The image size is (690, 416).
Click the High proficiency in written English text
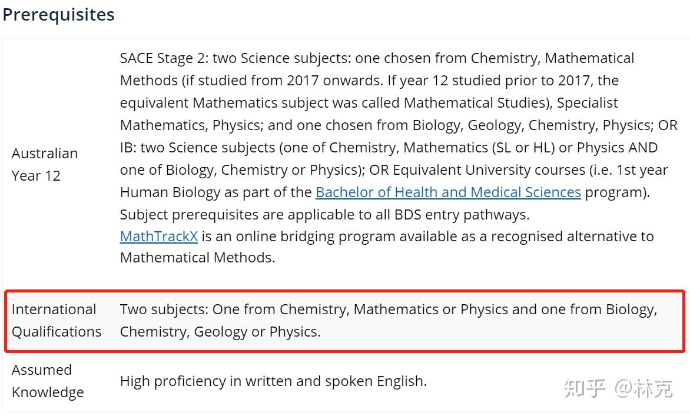click(273, 381)
